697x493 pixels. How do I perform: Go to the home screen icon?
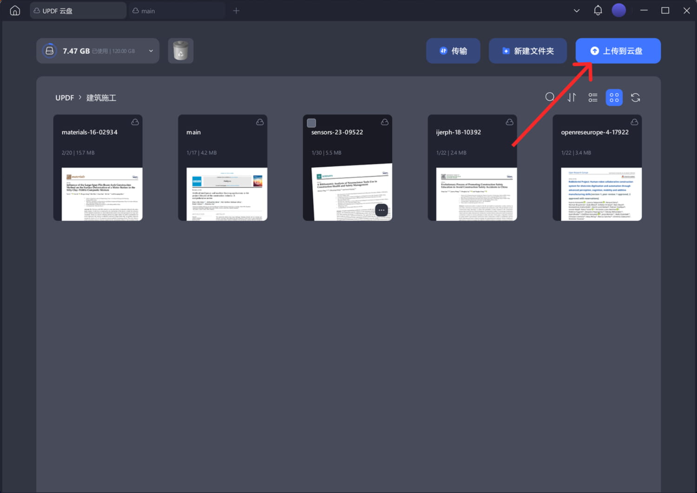coord(15,10)
